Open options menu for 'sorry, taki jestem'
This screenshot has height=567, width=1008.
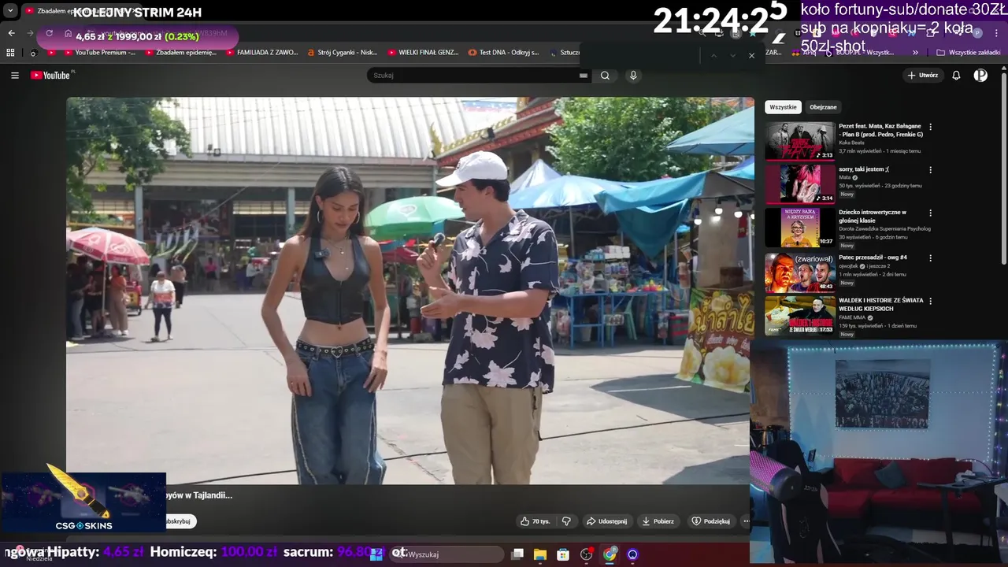tap(930, 169)
